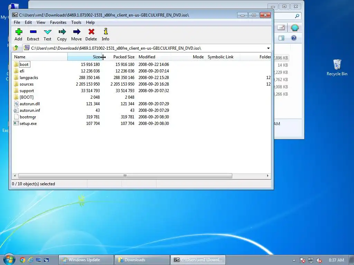Show hidden system tray icons arrow

click(x=294, y=260)
